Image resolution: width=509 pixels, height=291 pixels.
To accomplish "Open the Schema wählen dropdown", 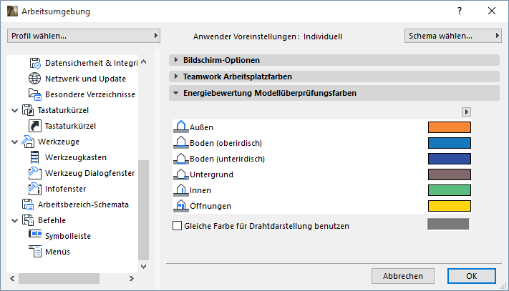I will (x=452, y=36).
